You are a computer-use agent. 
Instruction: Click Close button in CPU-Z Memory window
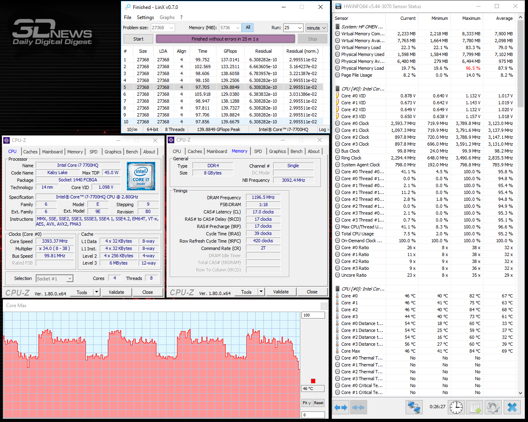[x=312, y=292]
